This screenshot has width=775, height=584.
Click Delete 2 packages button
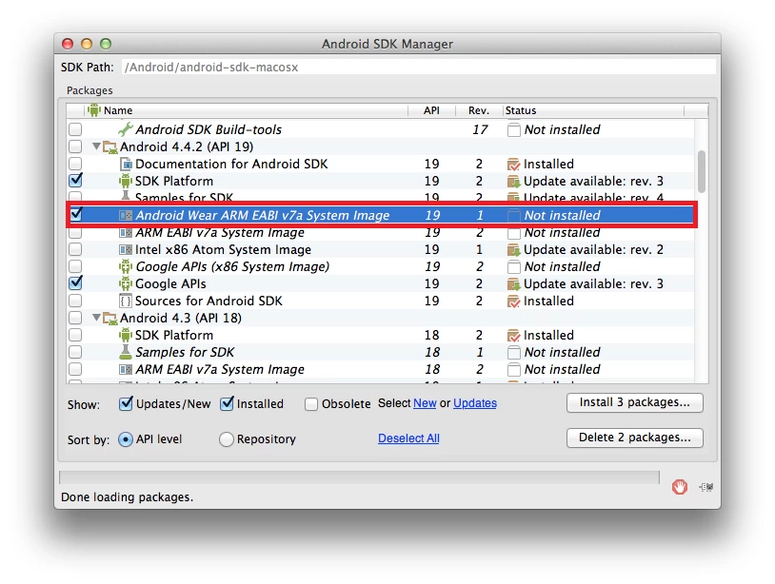point(635,438)
